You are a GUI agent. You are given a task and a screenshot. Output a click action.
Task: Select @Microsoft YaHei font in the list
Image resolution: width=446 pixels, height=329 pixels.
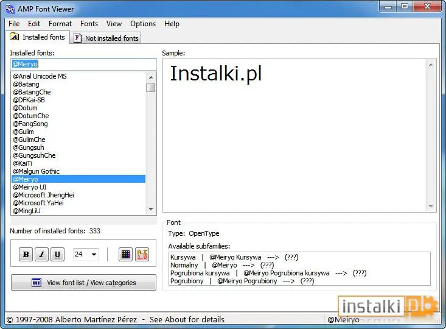click(x=78, y=203)
